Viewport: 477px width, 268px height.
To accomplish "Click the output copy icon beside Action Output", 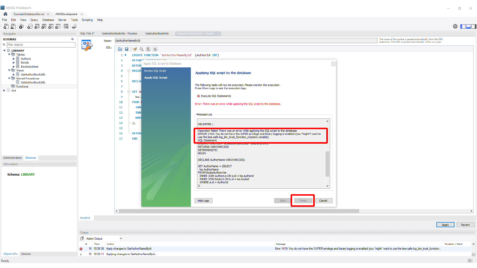I will [x=82, y=238].
